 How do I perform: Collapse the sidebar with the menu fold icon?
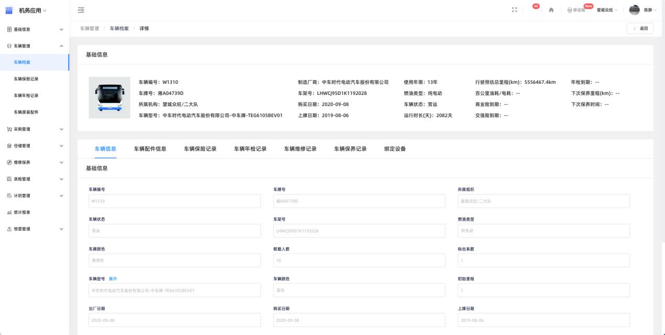[81, 10]
